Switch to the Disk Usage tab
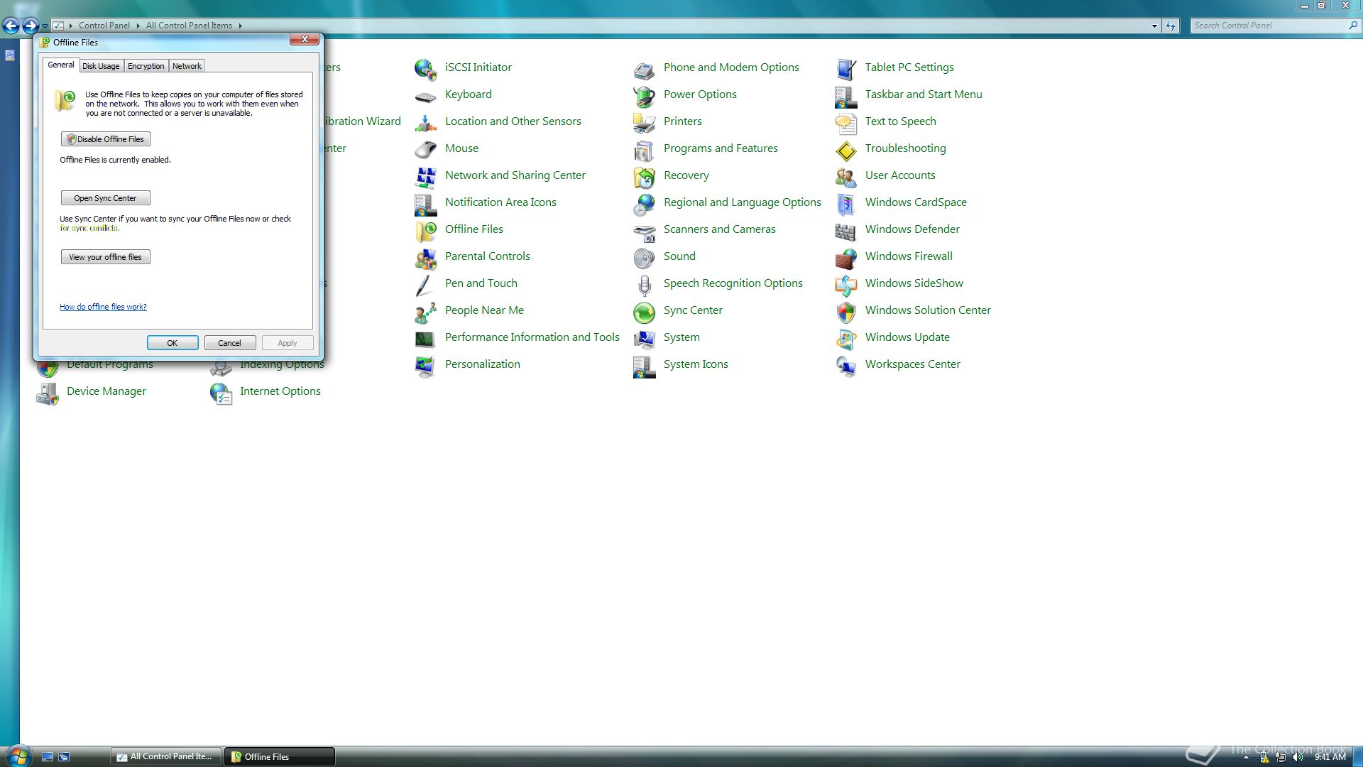Viewport: 1363px width, 767px height. click(101, 66)
